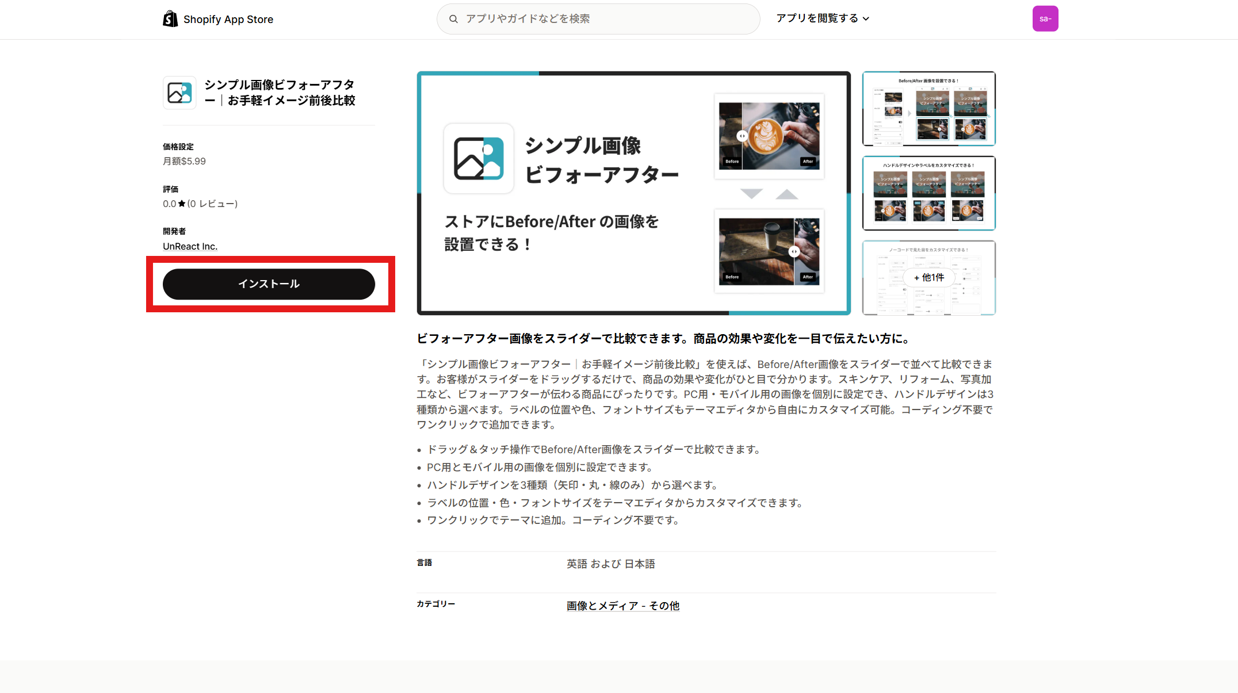Open the 画像とメディア - その他 category link

pyautogui.click(x=622, y=606)
